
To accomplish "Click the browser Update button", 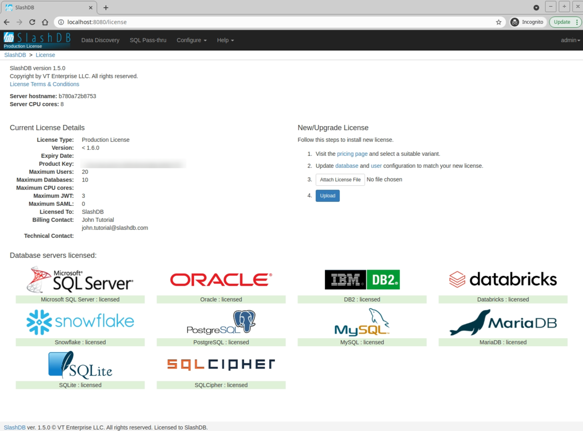I will pyautogui.click(x=562, y=22).
